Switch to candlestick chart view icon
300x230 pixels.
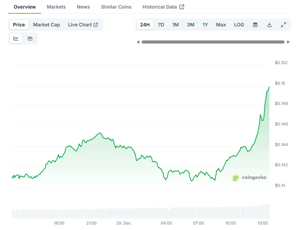tap(30, 38)
